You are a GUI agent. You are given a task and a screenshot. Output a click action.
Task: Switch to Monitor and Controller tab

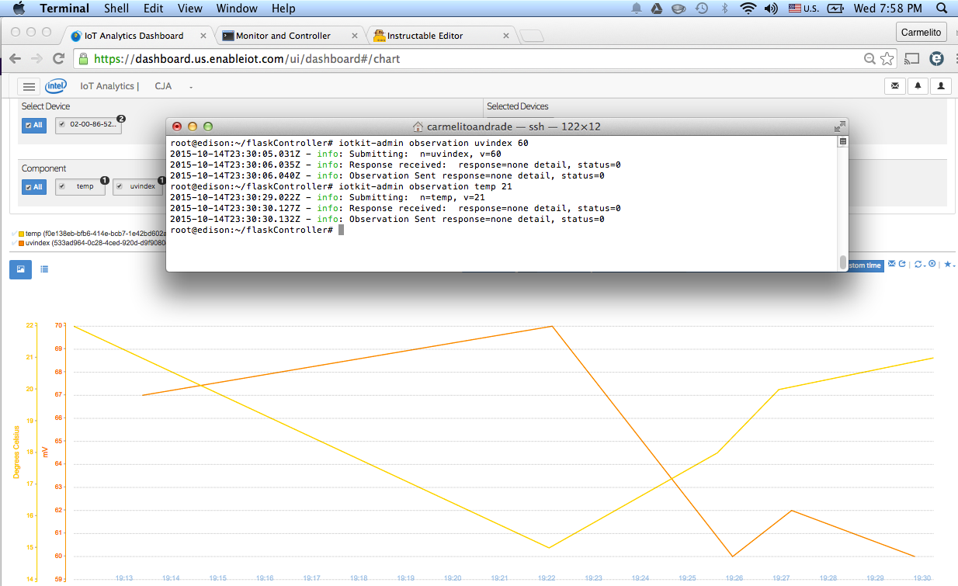click(284, 36)
